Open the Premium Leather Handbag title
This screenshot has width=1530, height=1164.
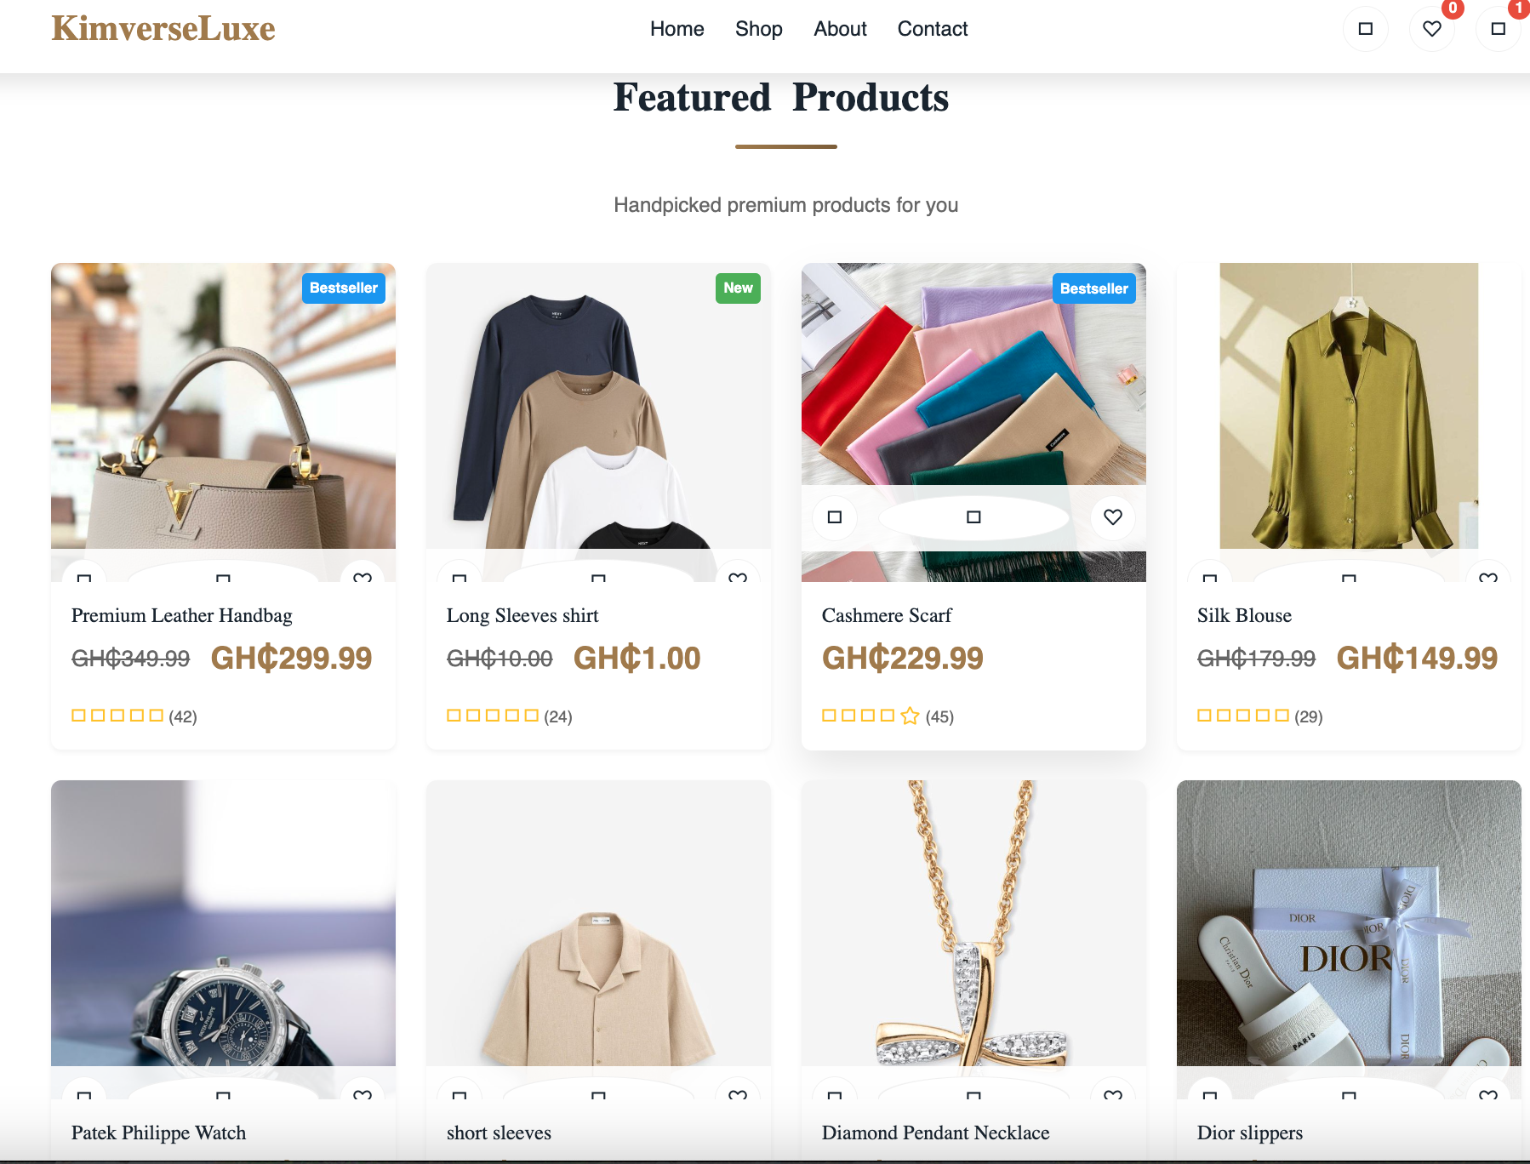[182, 615]
